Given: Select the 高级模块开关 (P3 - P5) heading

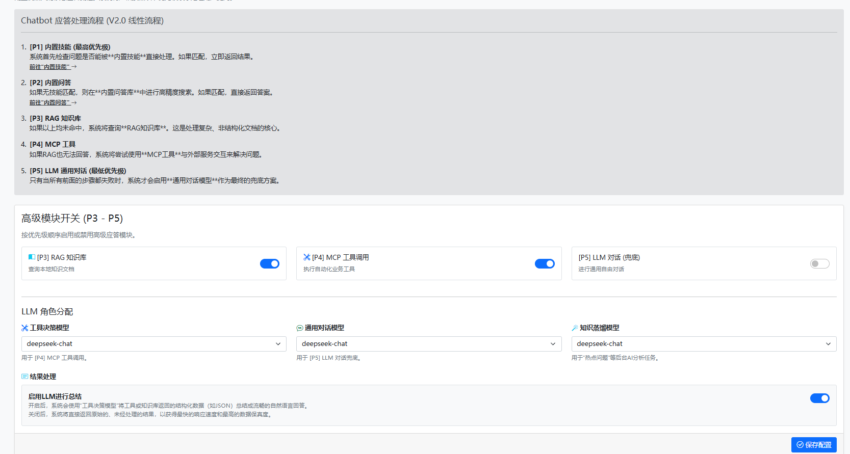Looking at the screenshot, I should point(72,218).
